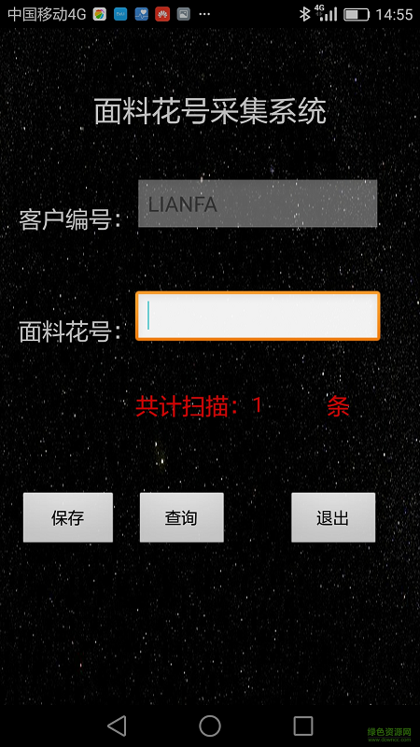Focus the 面料花号 input field
This screenshot has height=747, width=420.
click(x=258, y=316)
